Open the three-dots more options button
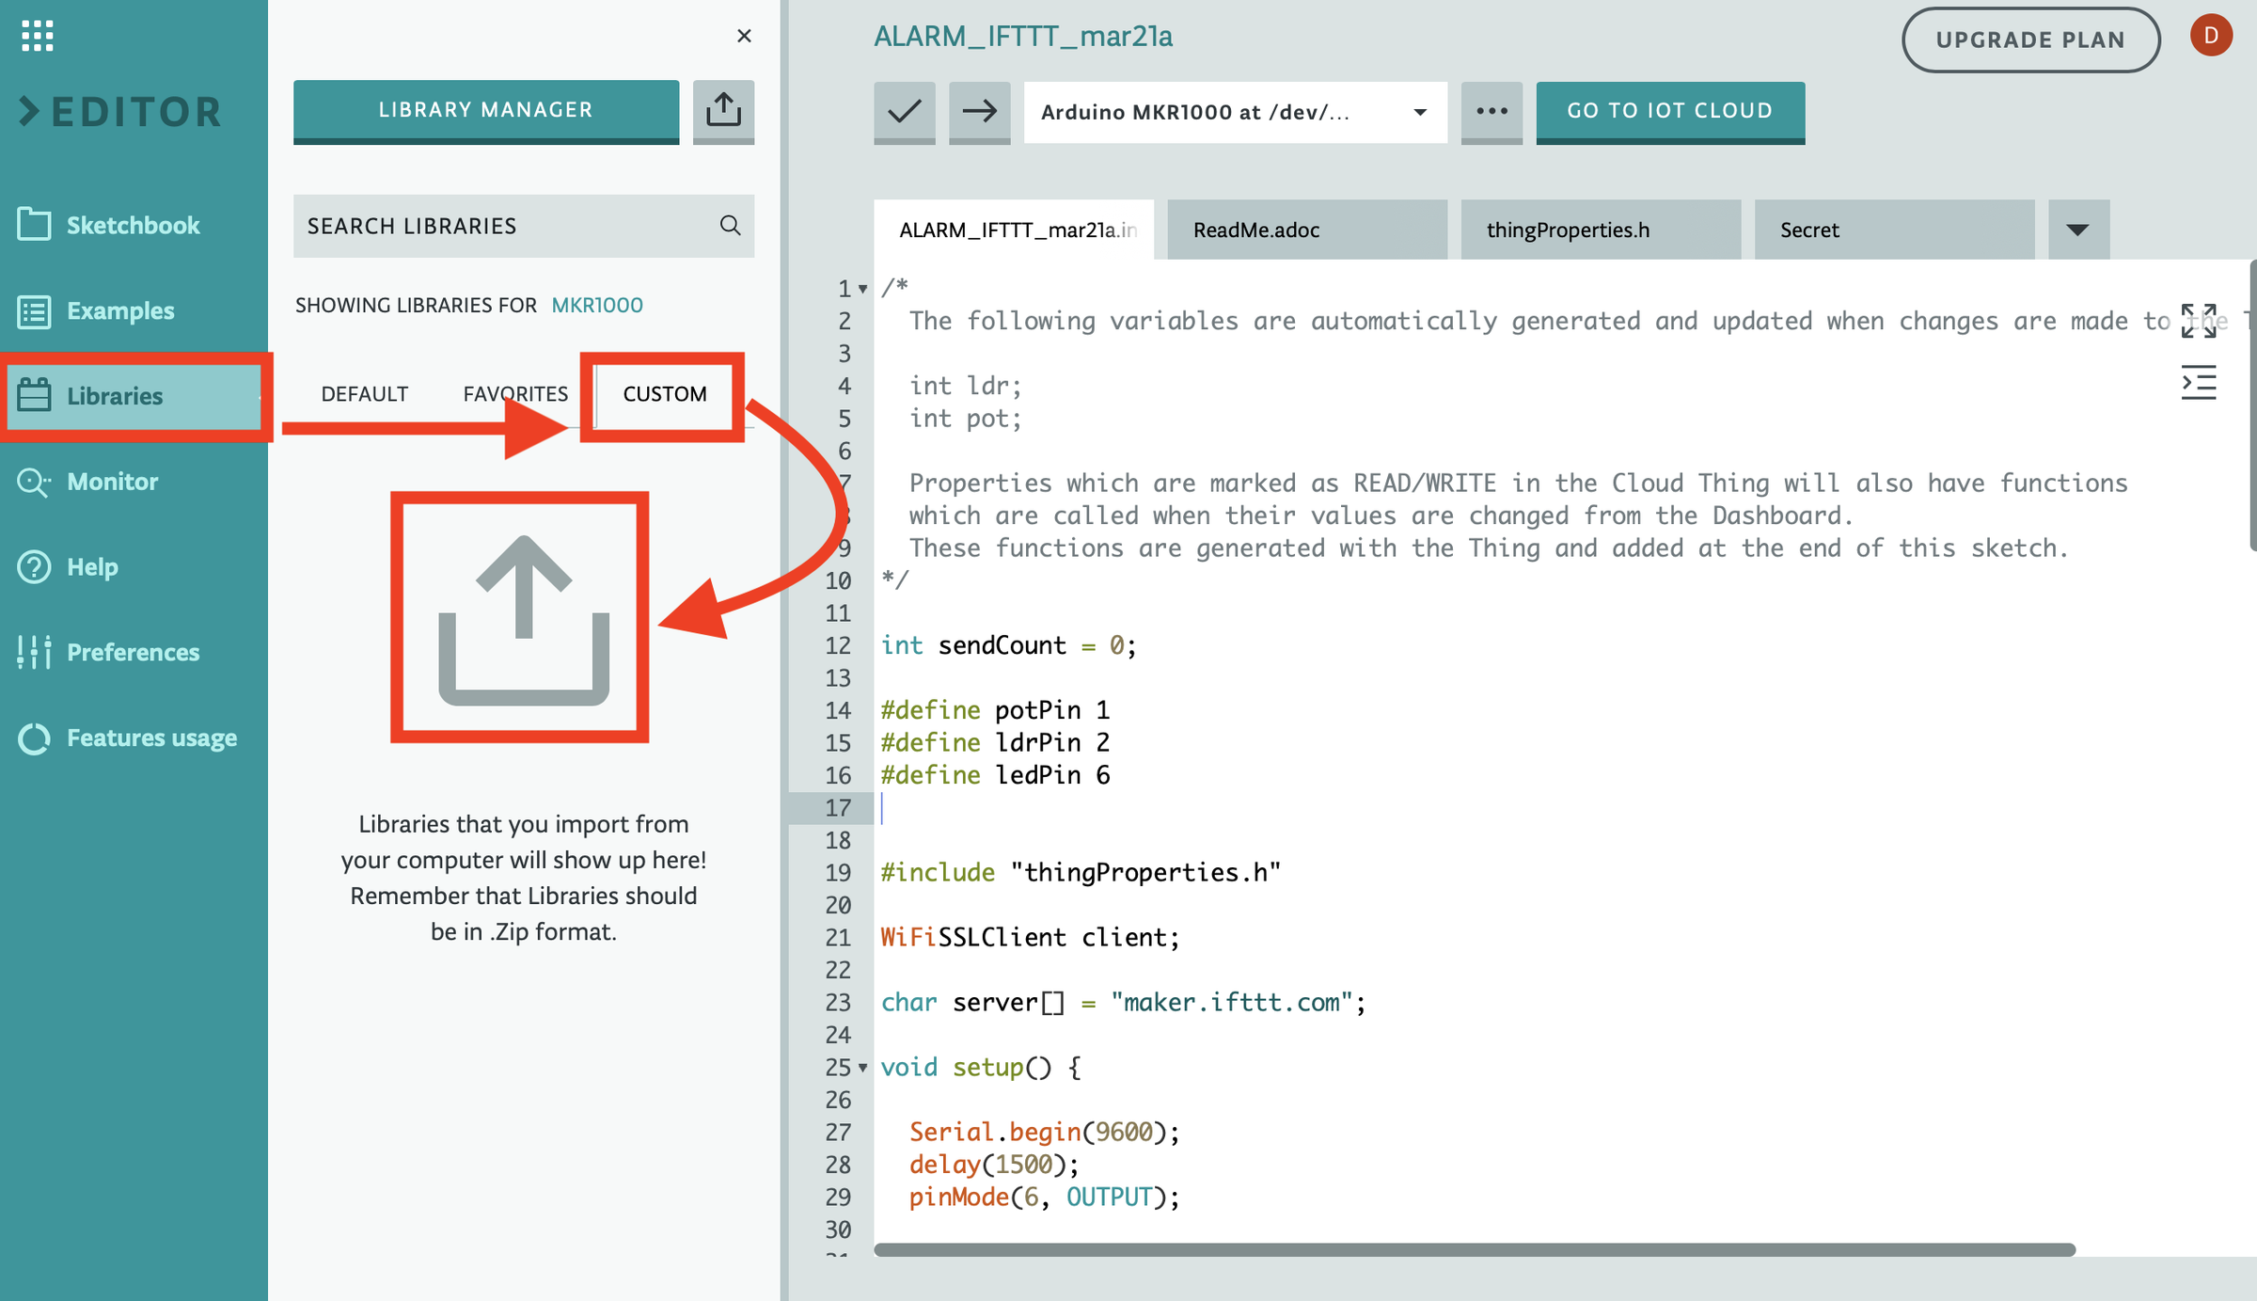The height and width of the screenshot is (1301, 2257). click(x=1492, y=111)
